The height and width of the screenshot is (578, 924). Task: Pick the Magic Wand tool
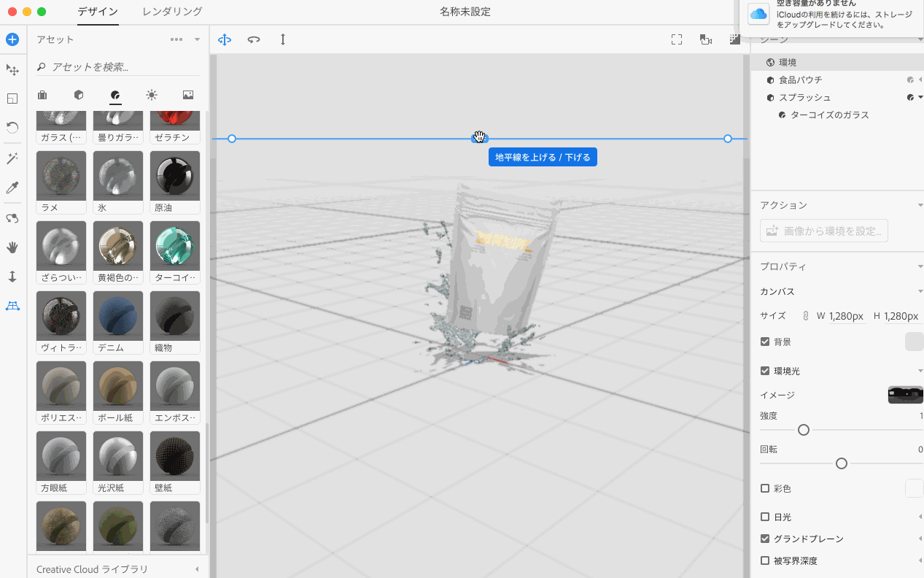pos(12,158)
